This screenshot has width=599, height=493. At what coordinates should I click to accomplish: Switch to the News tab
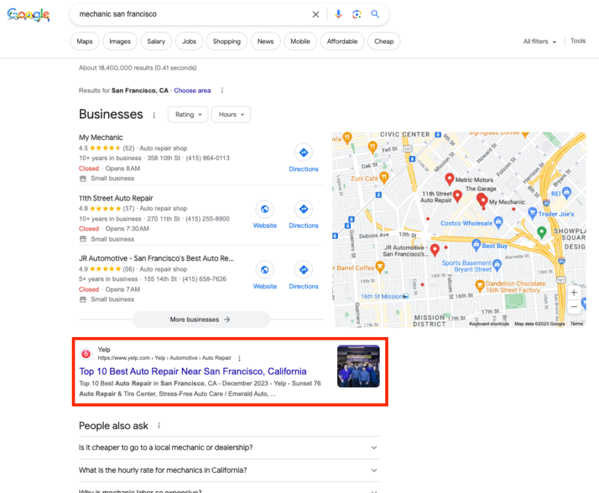point(265,41)
